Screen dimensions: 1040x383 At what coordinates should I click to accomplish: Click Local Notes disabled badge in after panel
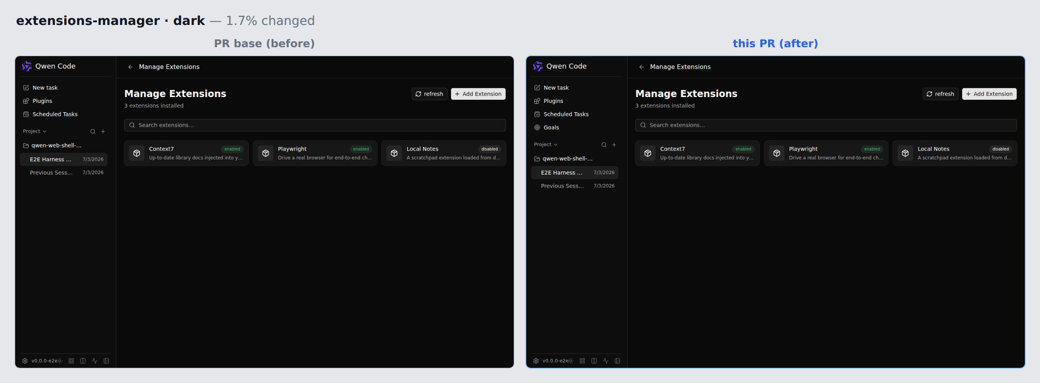(1000, 149)
